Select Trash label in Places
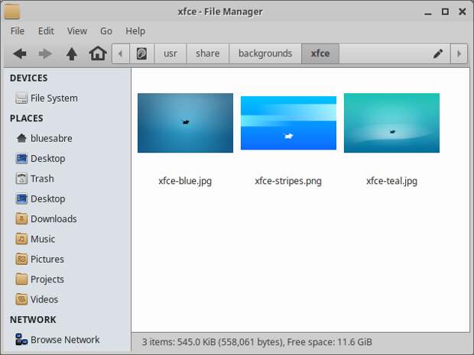The height and width of the screenshot is (355, 474). (42, 179)
